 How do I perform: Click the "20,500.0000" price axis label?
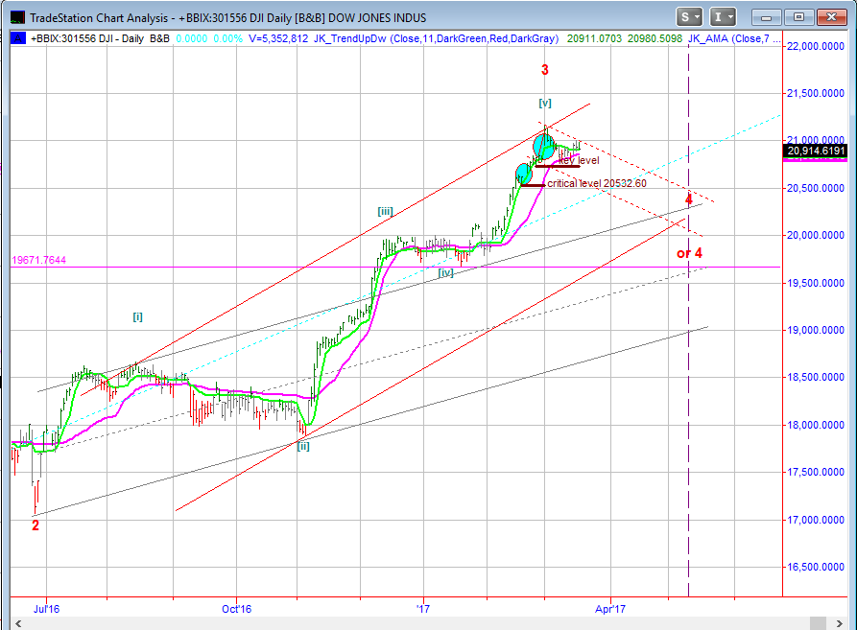(x=816, y=188)
